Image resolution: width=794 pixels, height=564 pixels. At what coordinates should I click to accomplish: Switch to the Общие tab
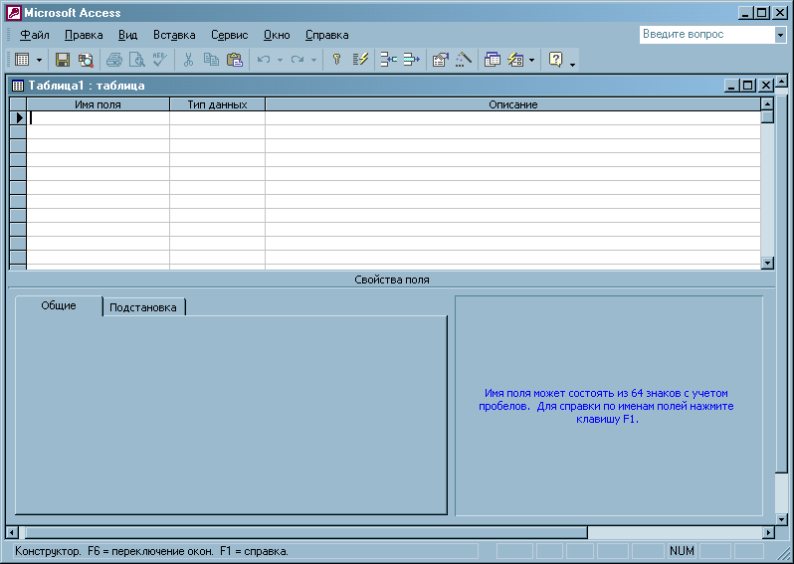pos(59,305)
